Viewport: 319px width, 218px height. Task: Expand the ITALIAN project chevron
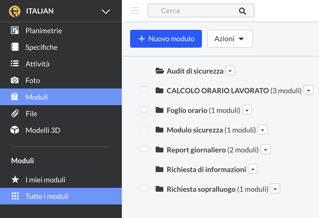point(106,11)
